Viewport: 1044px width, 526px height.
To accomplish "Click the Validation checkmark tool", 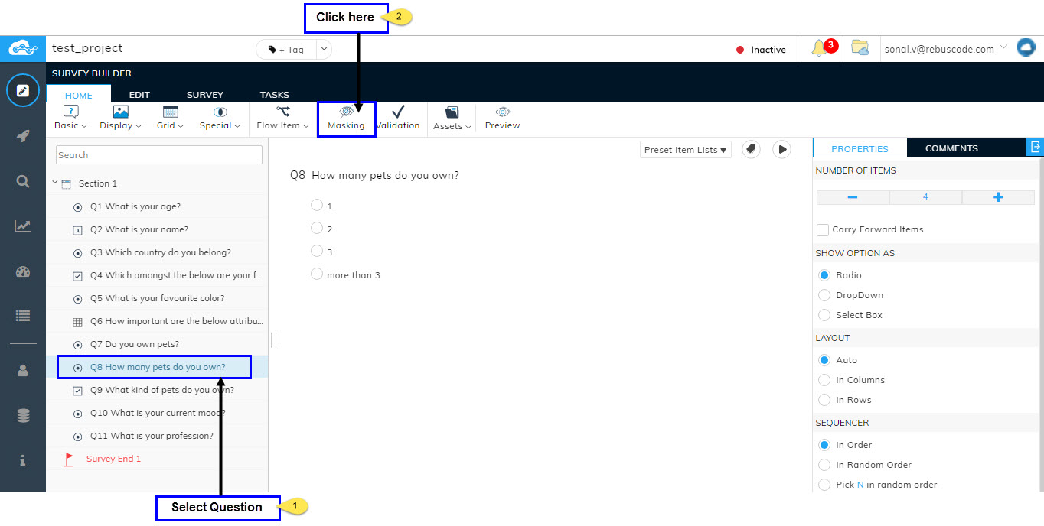I will tap(397, 119).
